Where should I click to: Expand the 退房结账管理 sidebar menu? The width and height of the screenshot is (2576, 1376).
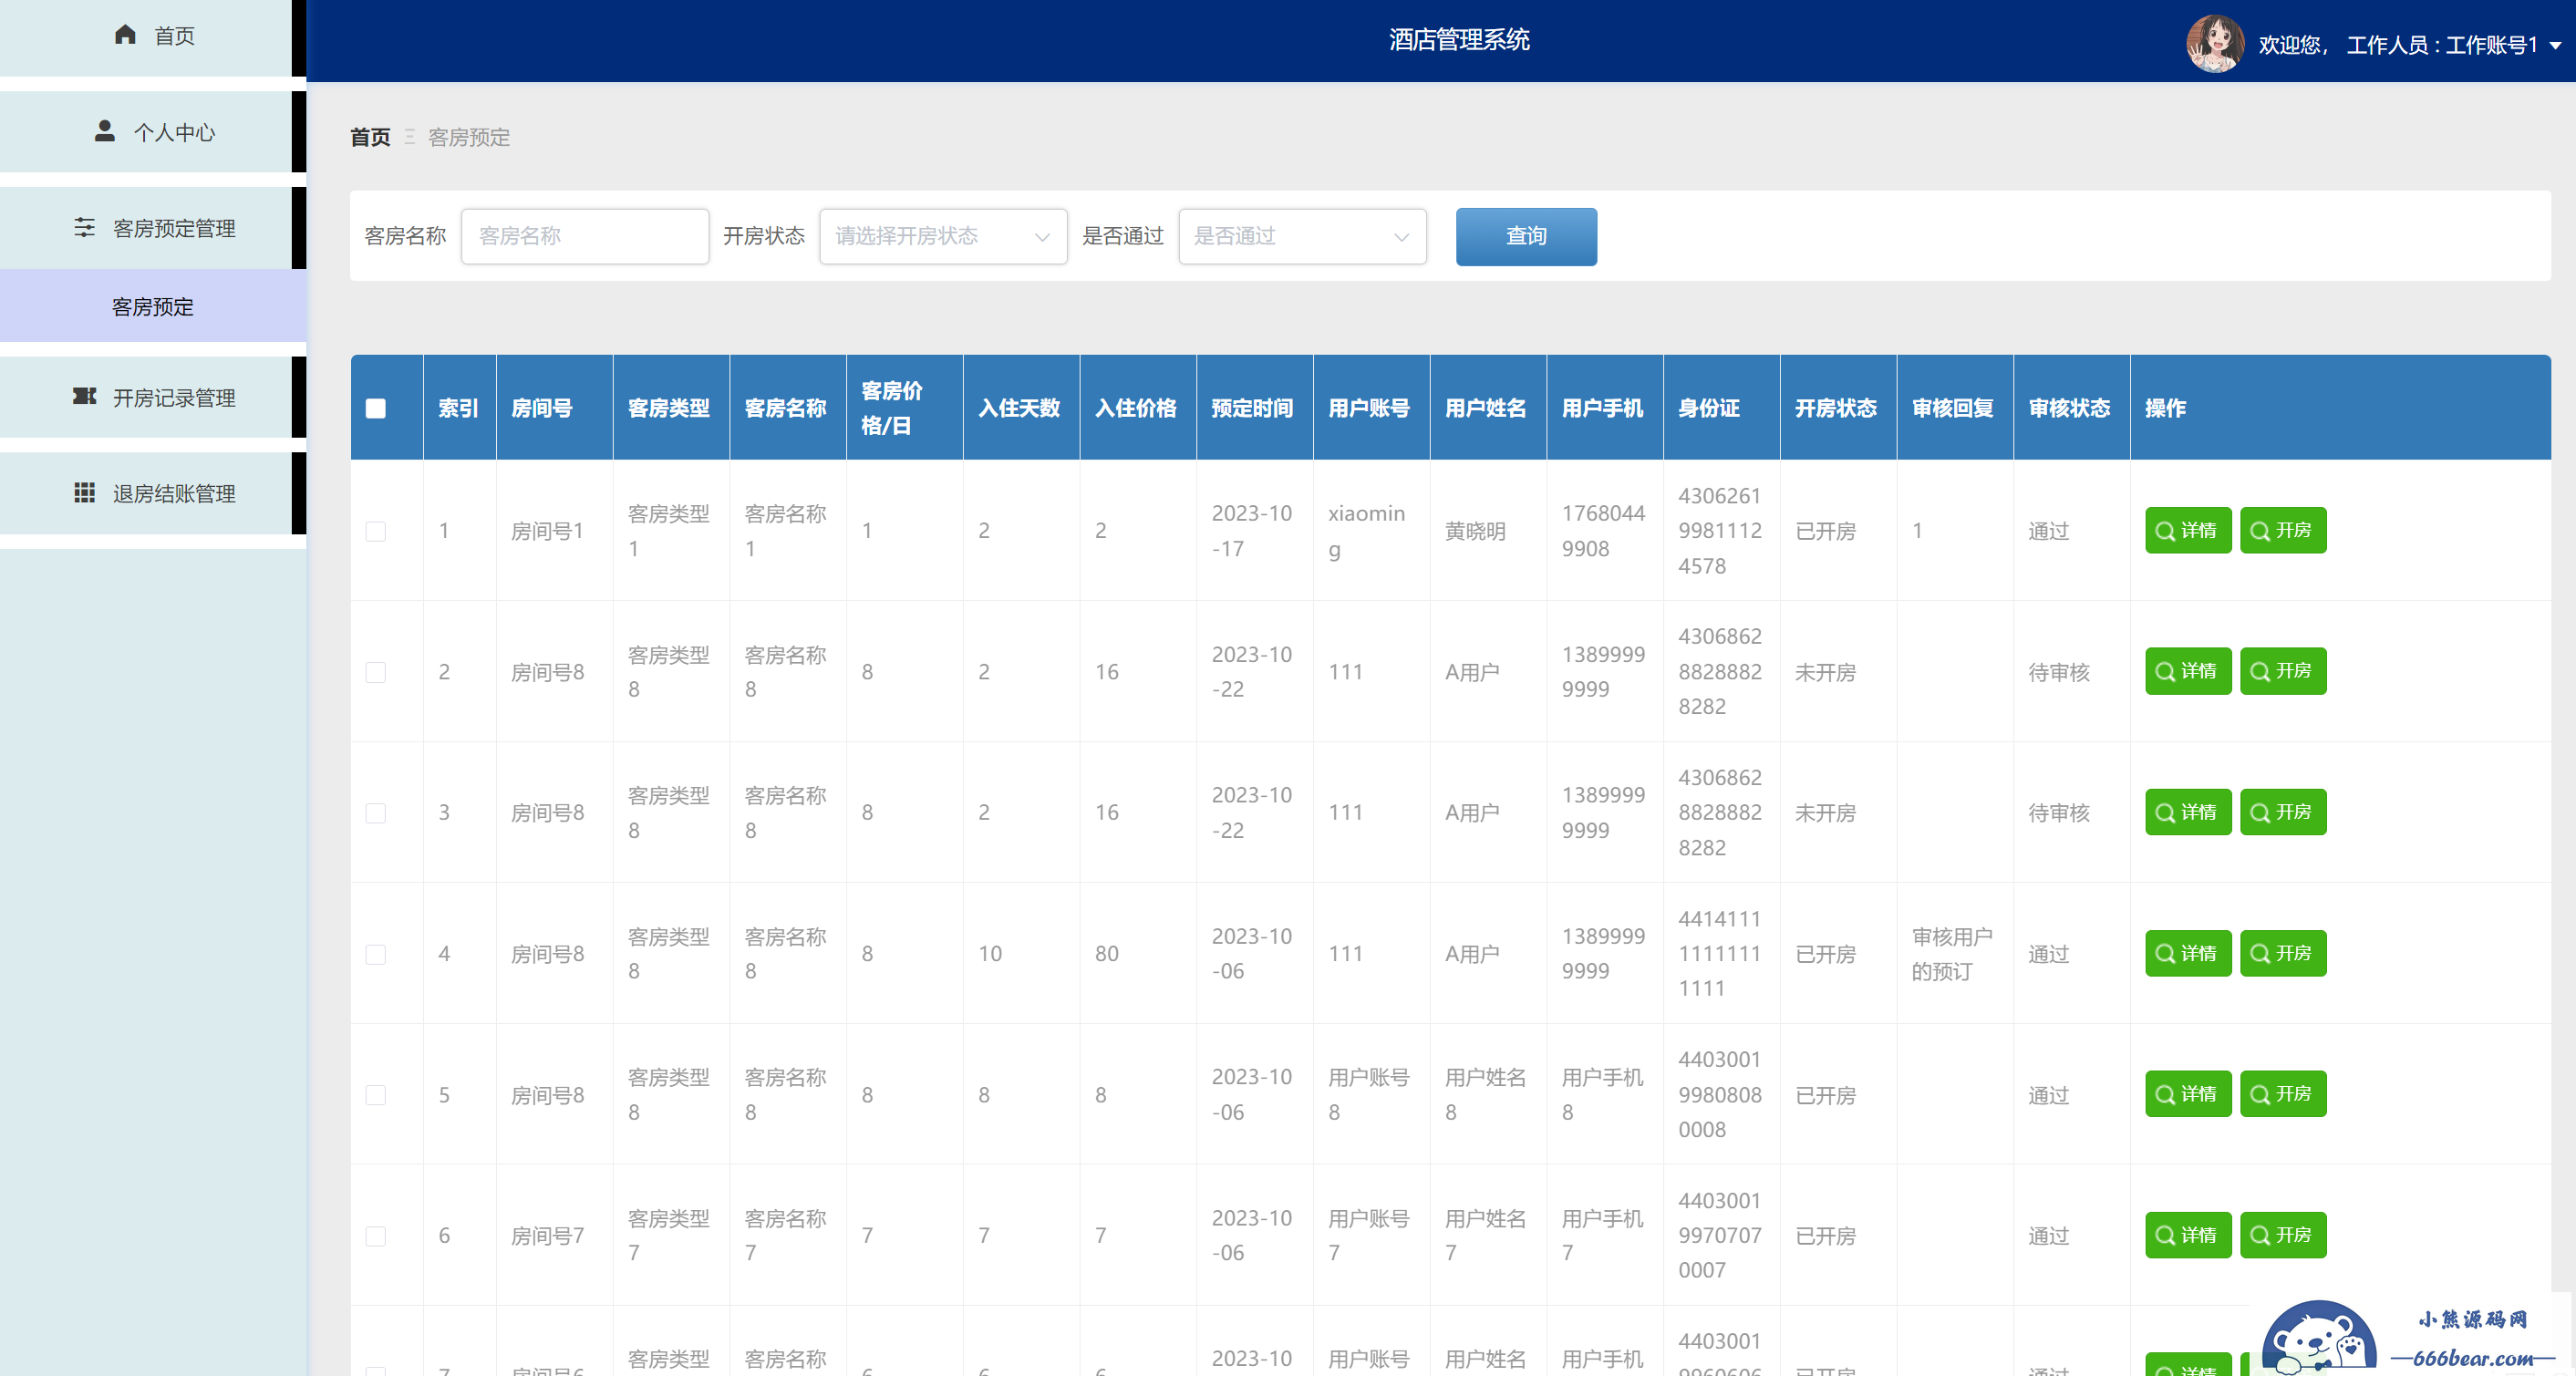153,494
